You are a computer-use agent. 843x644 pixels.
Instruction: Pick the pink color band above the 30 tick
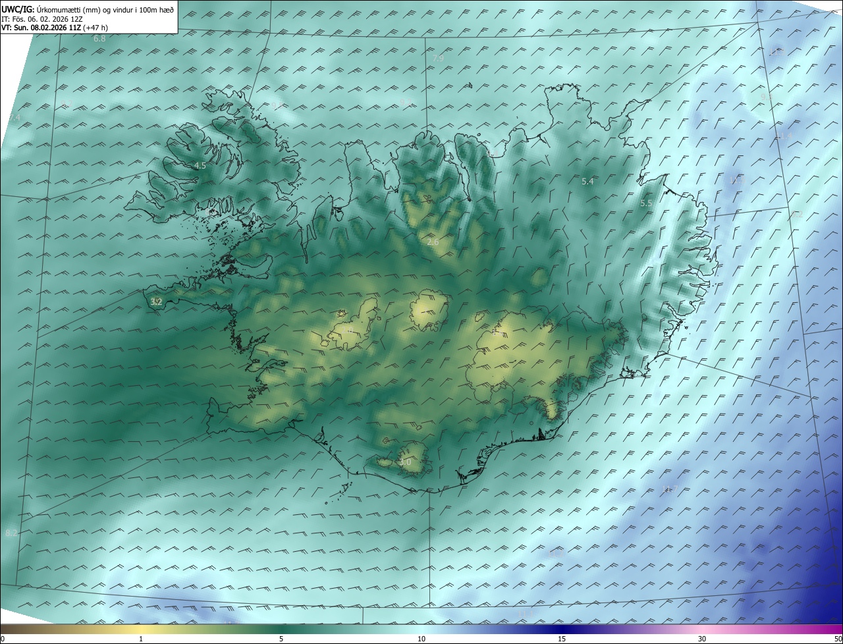pyautogui.click(x=702, y=629)
